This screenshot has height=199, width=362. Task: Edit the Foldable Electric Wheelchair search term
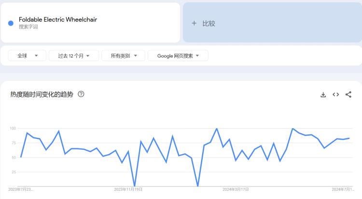tap(58, 20)
